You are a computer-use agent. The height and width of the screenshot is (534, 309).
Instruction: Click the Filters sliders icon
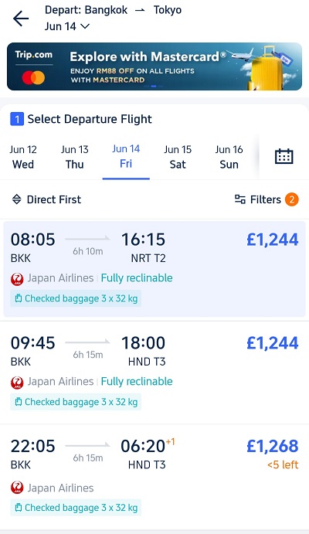(x=240, y=199)
